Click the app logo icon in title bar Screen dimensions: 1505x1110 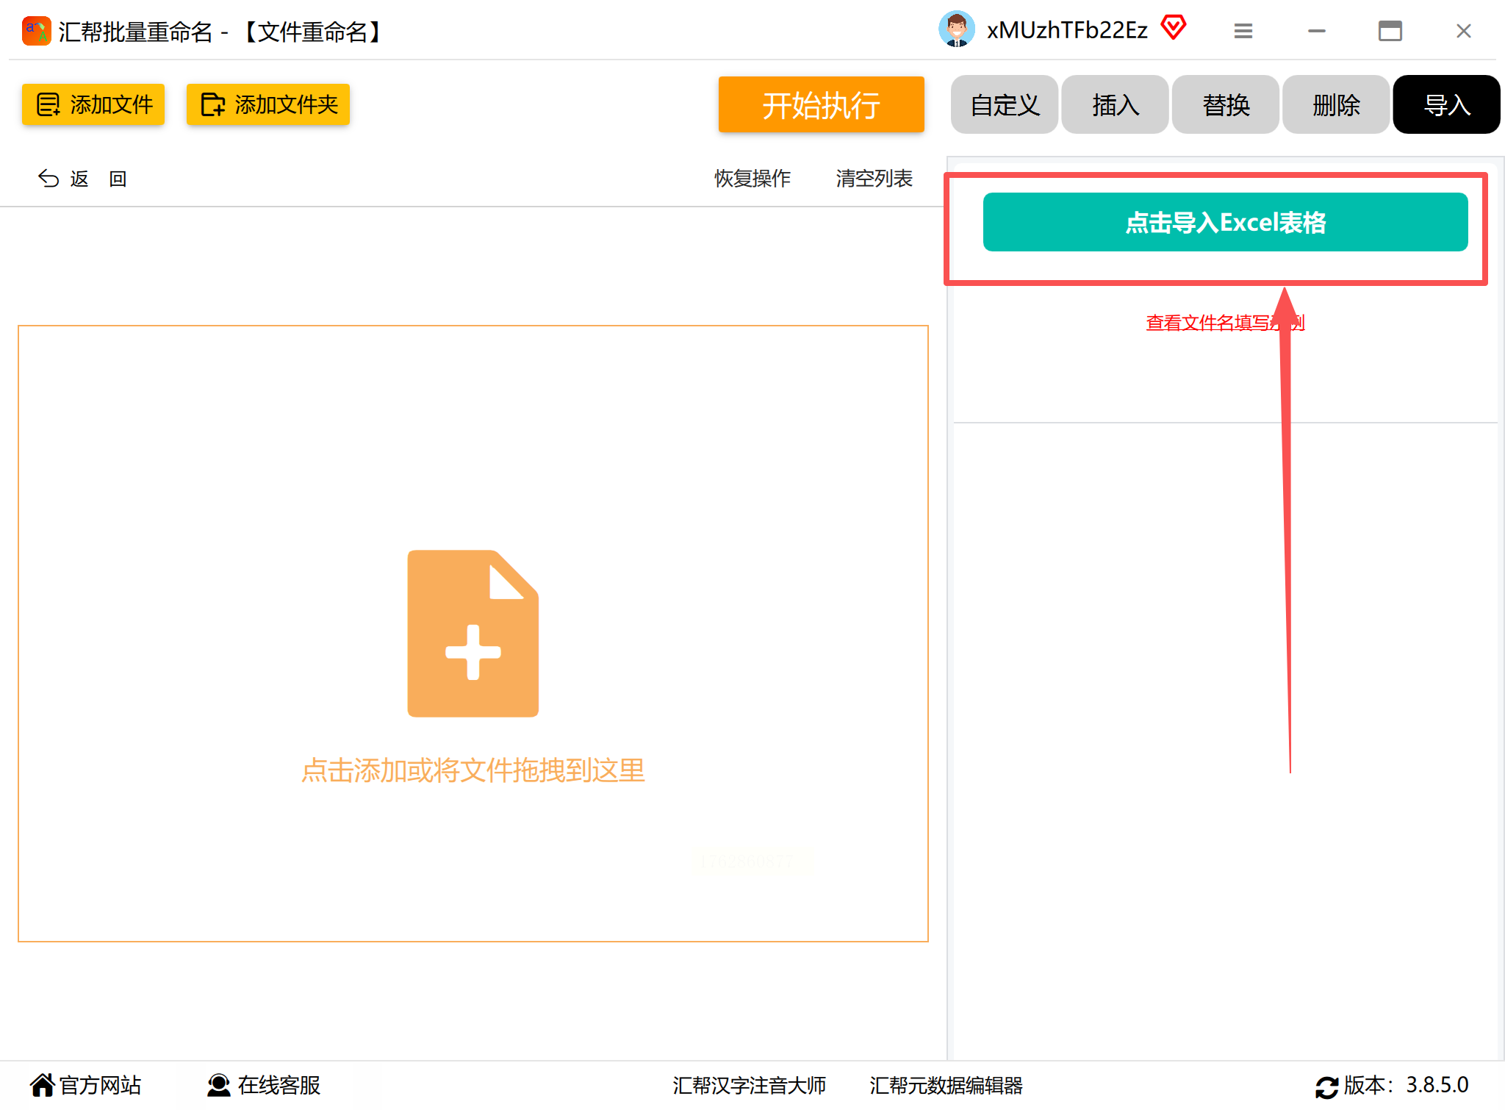(36, 31)
